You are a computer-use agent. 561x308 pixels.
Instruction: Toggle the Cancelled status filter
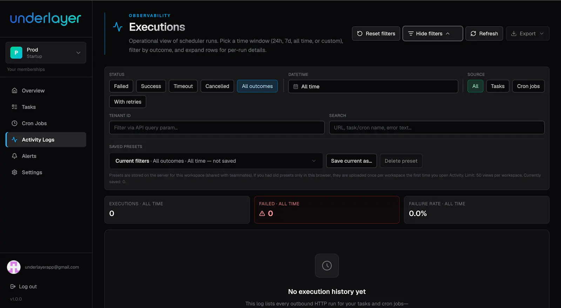tap(217, 86)
